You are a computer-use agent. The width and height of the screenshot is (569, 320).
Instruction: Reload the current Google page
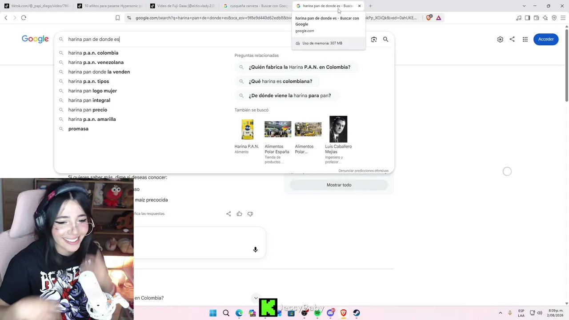tap(24, 18)
